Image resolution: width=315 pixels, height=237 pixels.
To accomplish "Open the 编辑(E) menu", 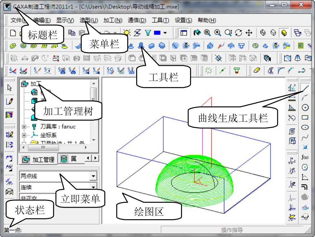I will [x=42, y=20].
